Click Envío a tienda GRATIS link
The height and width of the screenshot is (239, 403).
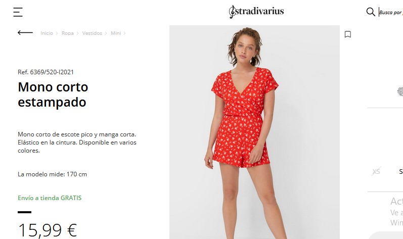[x=50, y=198]
